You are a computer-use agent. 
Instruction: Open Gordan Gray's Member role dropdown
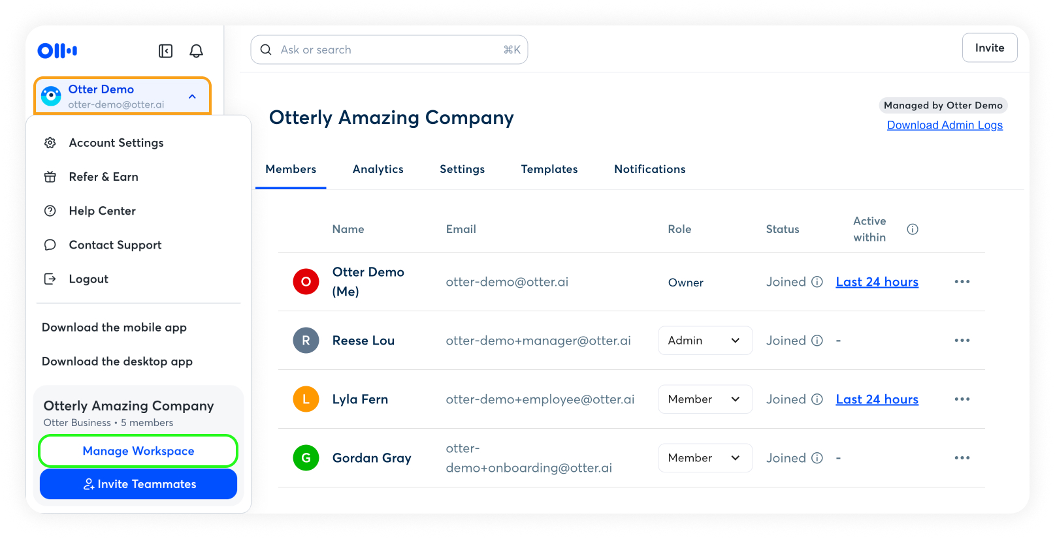coord(704,458)
